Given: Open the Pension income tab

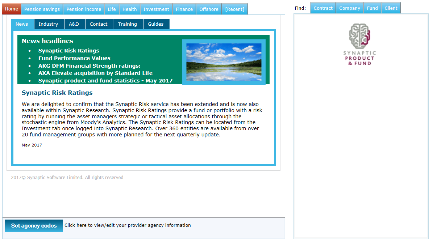Looking at the screenshot, I should [x=84, y=9].
